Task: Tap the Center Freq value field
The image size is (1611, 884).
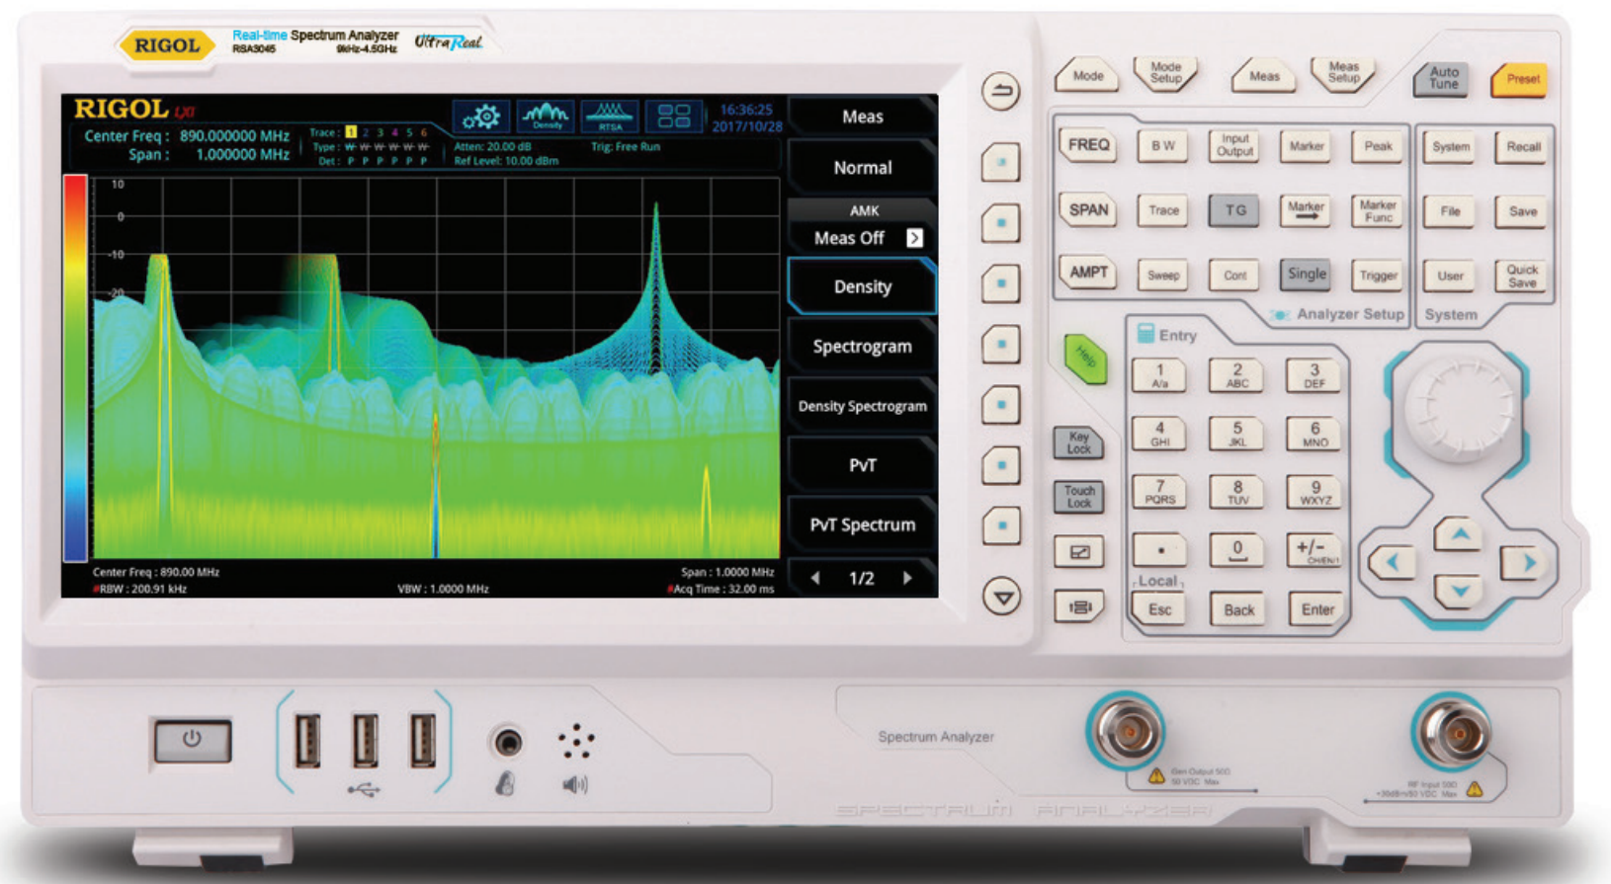Action: (234, 136)
